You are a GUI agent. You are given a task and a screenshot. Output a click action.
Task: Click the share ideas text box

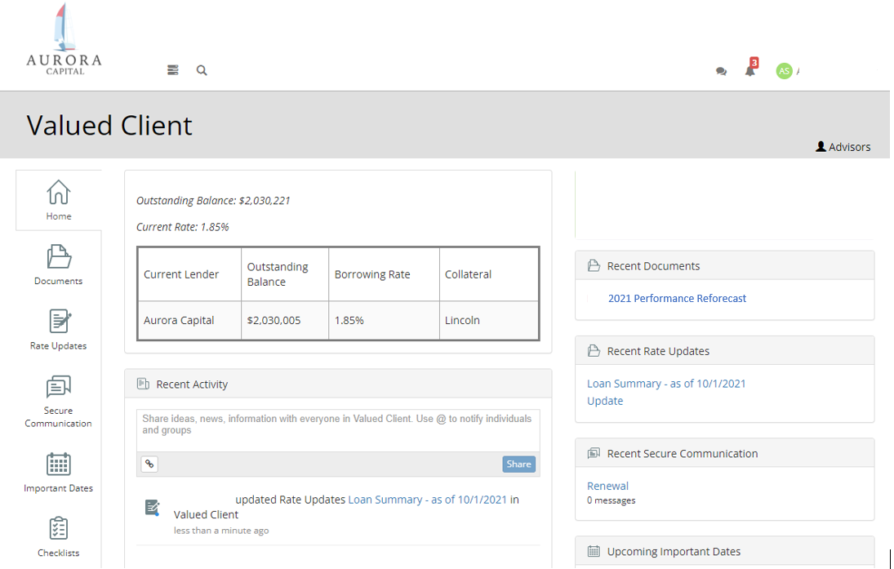point(338,429)
